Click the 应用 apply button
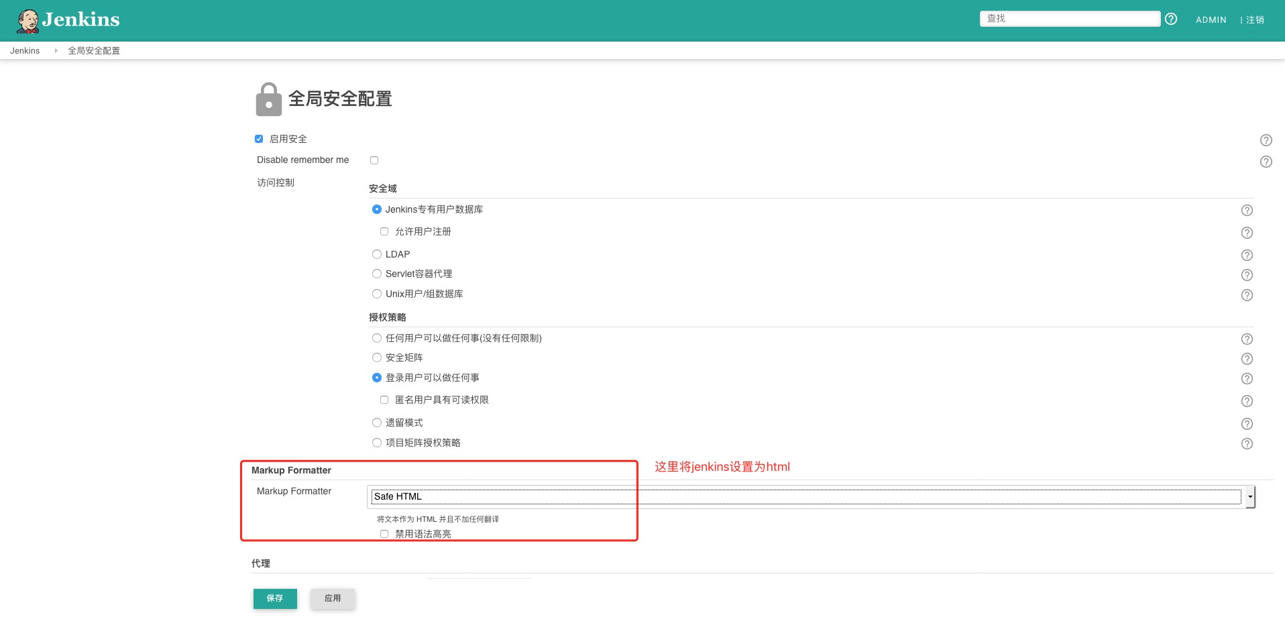1285x617 pixels. [333, 598]
